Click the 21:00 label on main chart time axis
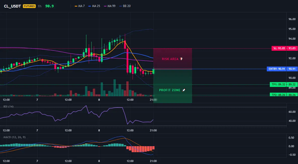This screenshot has height=164, width=298. pos(153,100)
